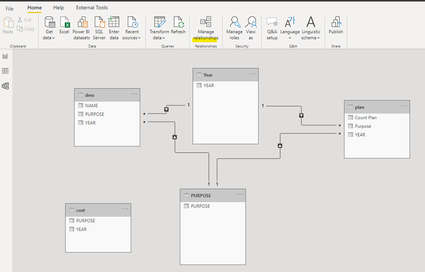This screenshot has height=272, width=425.
Task: Open Q&A setup
Action: tap(272, 28)
